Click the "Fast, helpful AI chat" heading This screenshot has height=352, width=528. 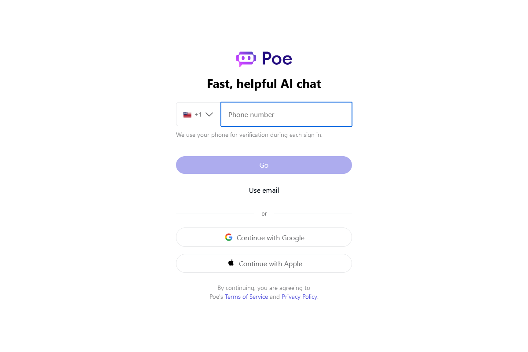point(264,84)
